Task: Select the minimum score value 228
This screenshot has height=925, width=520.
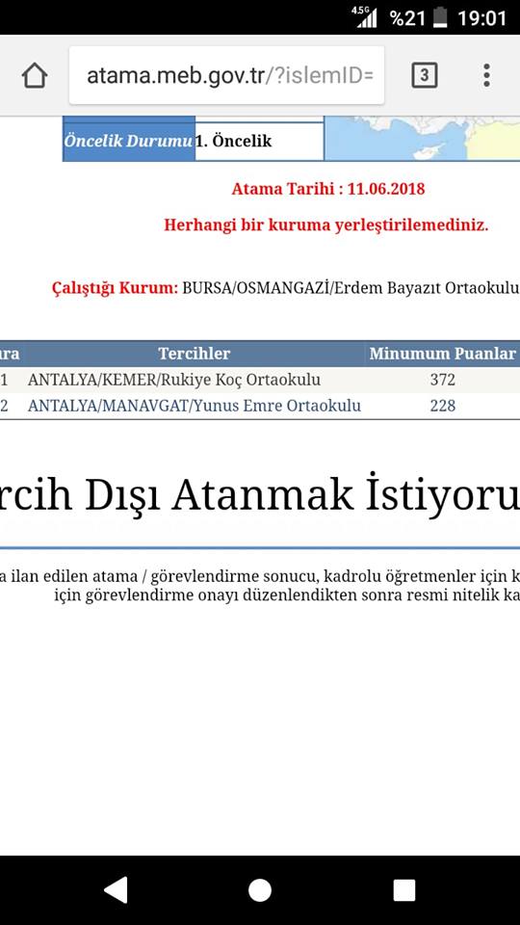Action: coord(443,406)
